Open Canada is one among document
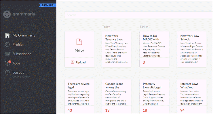This screenshot has height=114, width=213. 117,97
